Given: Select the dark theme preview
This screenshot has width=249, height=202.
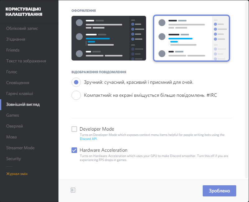Looking at the screenshot, I should tap(108, 38).
